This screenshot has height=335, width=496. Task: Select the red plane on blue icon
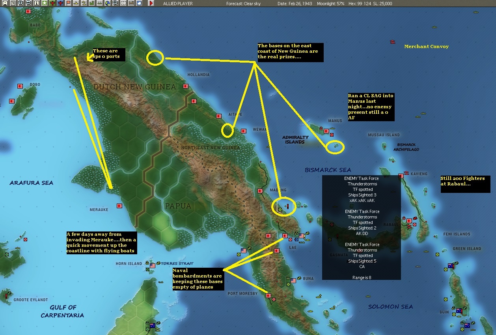point(60,3)
